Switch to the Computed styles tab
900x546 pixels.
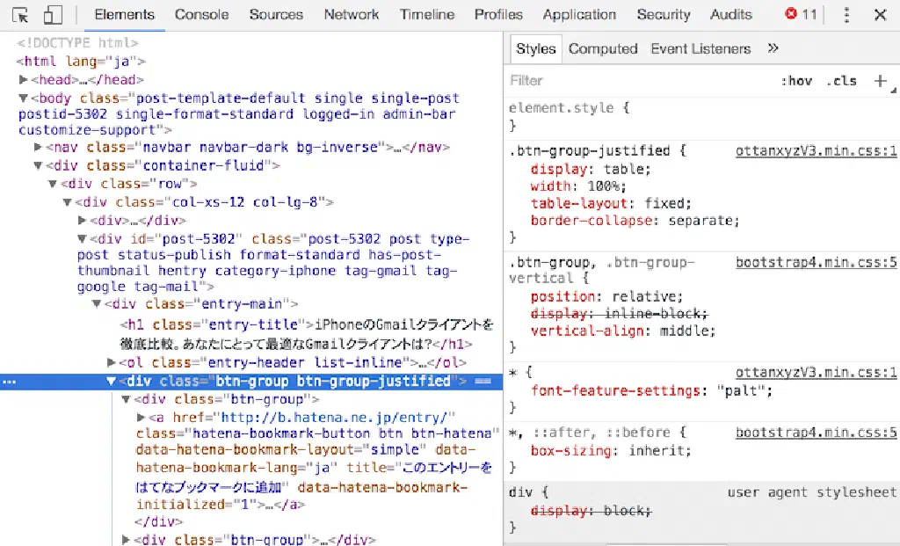coord(603,48)
